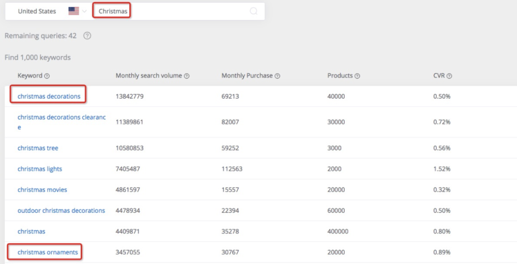517x264 pixels.
Task: Select products count 30000
Action: 336,122
